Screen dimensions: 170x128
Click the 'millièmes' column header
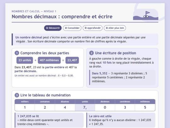point(145,102)
